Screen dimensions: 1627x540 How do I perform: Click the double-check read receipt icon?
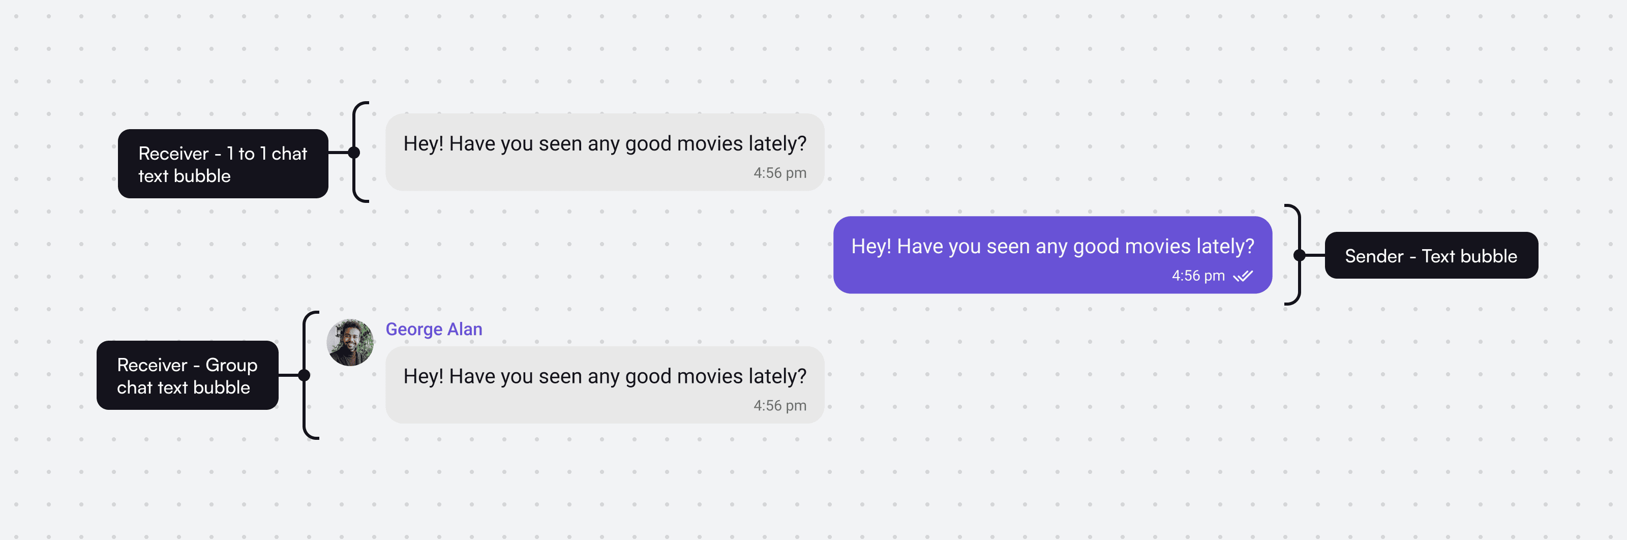point(1243,276)
